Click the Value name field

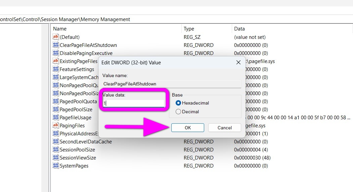[x=172, y=84]
